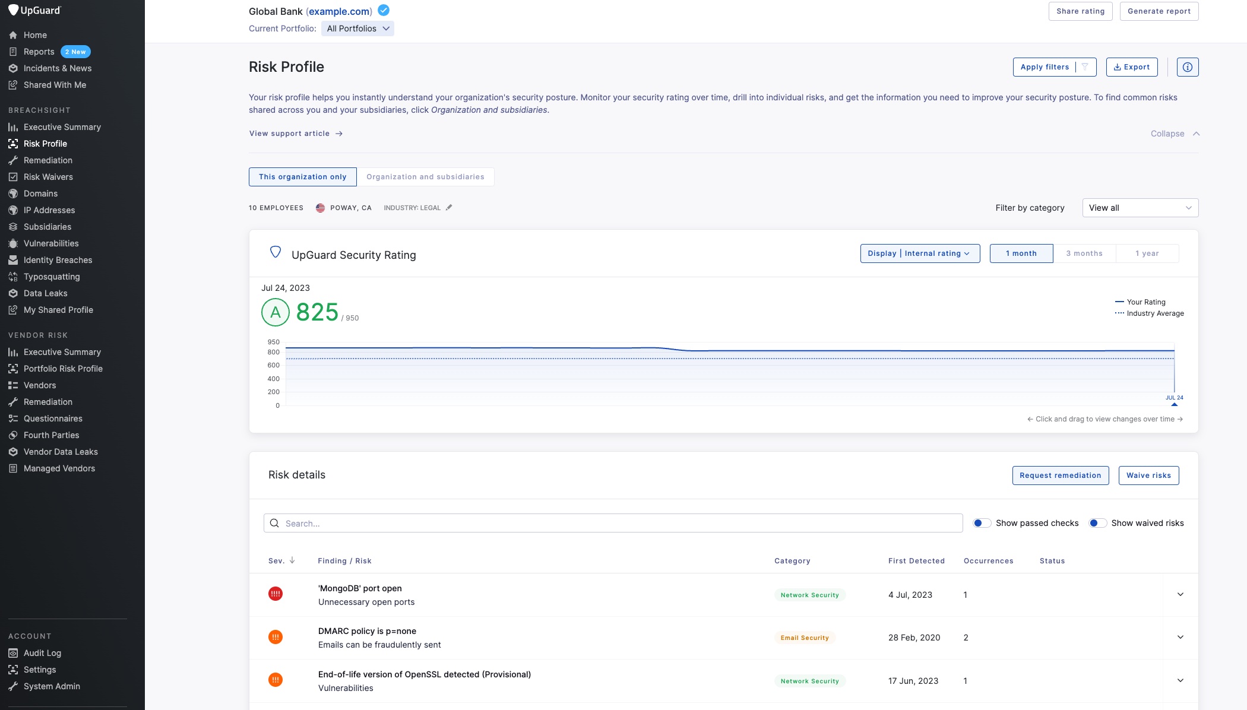Click the Data Leaks icon
Image resolution: width=1247 pixels, height=710 pixels.
tap(13, 293)
